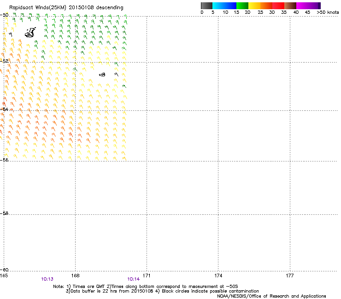Click the '171' longitude axis label
The width and height of the screenshot is (341, 299).
pos(147,276)
